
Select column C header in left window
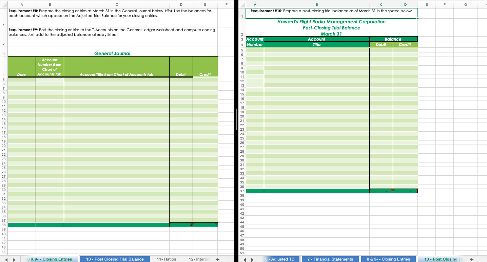click(x=117, y=4)
